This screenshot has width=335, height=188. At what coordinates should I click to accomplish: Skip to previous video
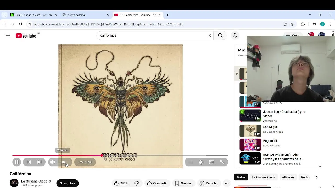point(29,162)
